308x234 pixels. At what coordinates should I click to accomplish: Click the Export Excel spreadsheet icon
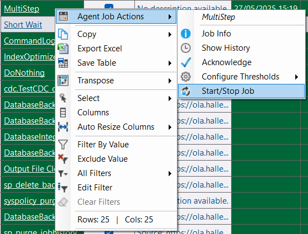click(x=63, y=49)
